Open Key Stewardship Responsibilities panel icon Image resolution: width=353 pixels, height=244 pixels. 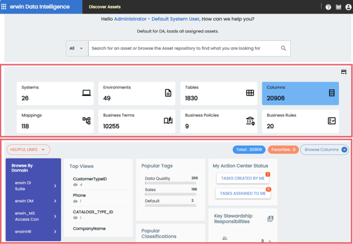[270, 219]
